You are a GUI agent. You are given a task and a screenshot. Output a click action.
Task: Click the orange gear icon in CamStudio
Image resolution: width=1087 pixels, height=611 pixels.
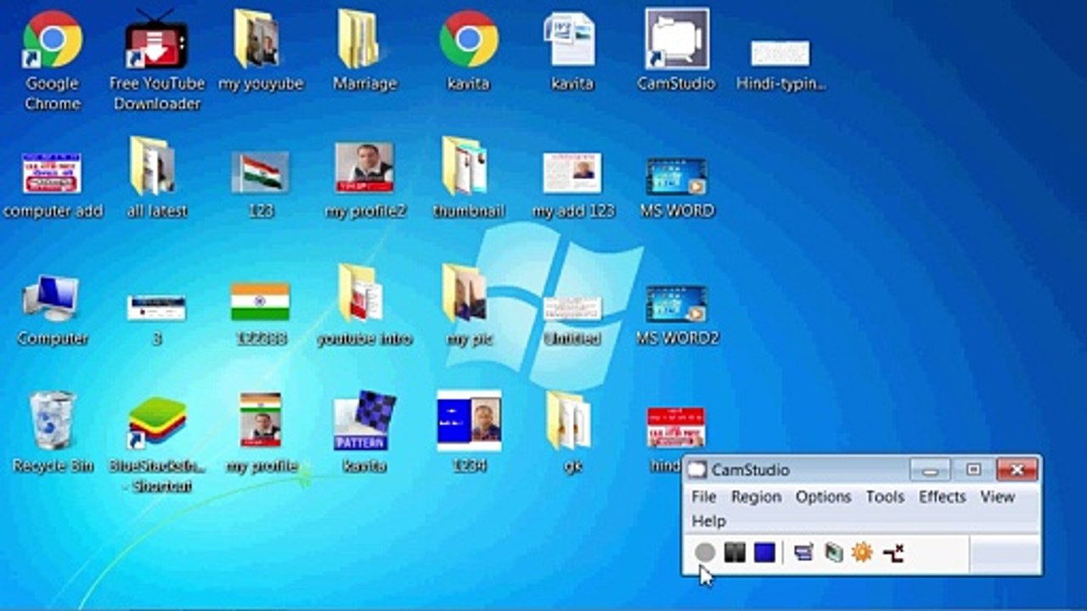(x=862, y=552)
